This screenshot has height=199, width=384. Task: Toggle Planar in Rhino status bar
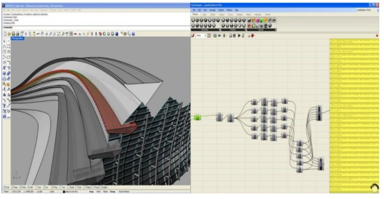(105, 192)
